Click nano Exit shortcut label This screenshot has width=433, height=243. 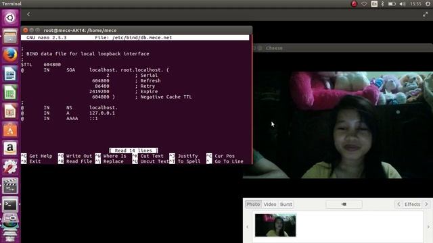(35, 161)
